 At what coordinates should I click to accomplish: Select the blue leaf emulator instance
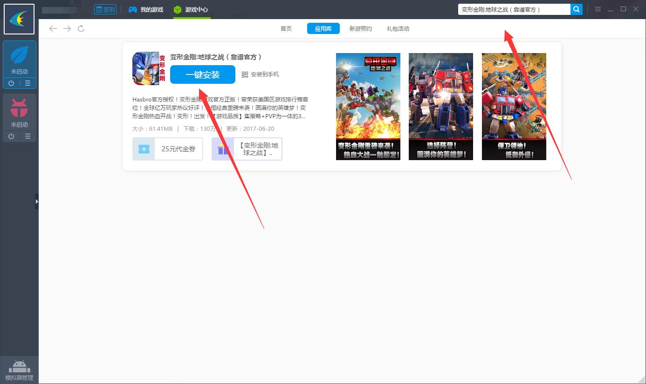[x=19, y=59]
